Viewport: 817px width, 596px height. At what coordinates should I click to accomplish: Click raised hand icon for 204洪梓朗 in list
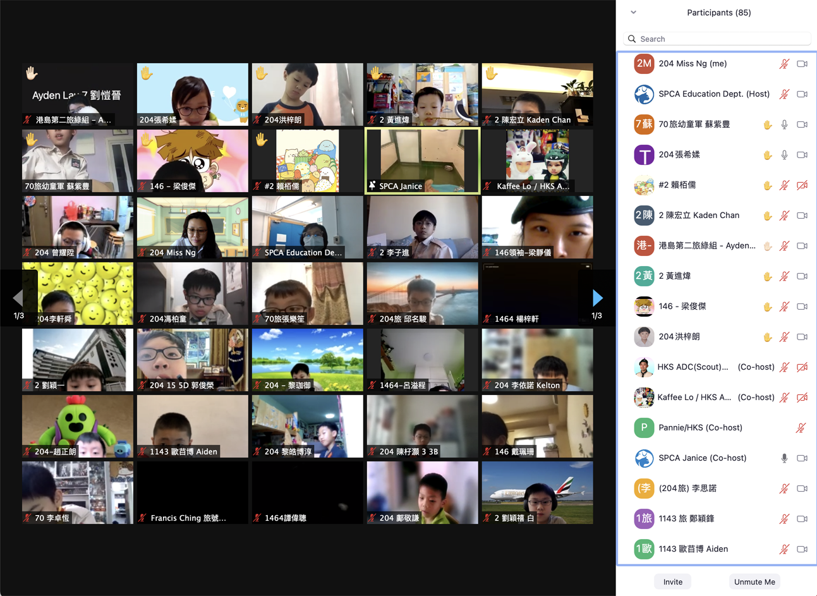pyautogui.click(x=767, y=337)
